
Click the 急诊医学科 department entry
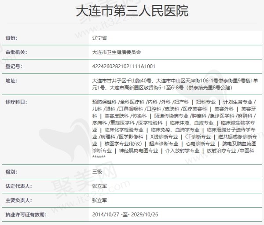tap(222, 116)
